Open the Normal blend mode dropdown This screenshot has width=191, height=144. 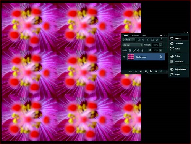coord(133,45)
